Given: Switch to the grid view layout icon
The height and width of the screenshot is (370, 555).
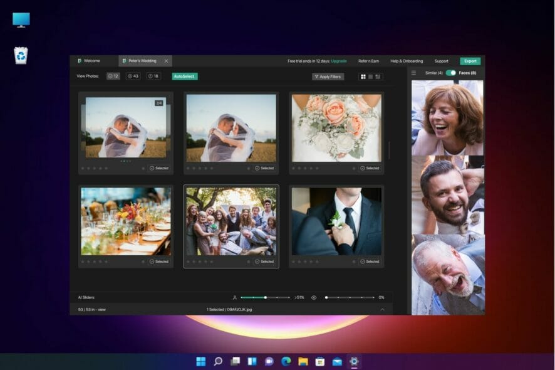Looking at the screenshot, I should click(363, 77).
